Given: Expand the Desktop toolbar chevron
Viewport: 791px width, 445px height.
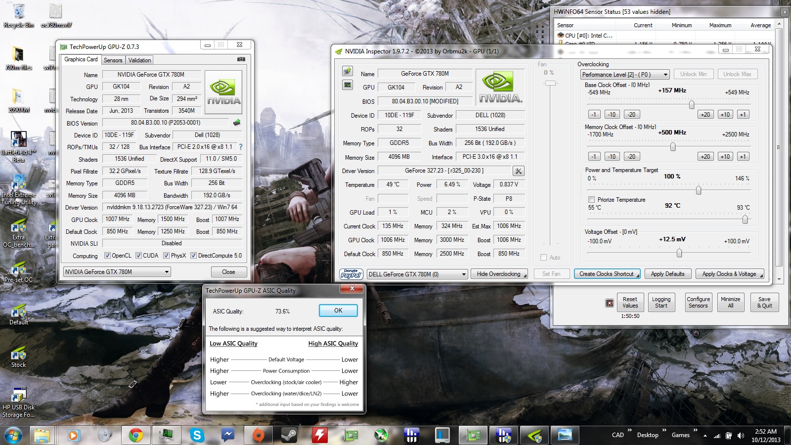Looking at the screenshot, I should click(664, 430).
